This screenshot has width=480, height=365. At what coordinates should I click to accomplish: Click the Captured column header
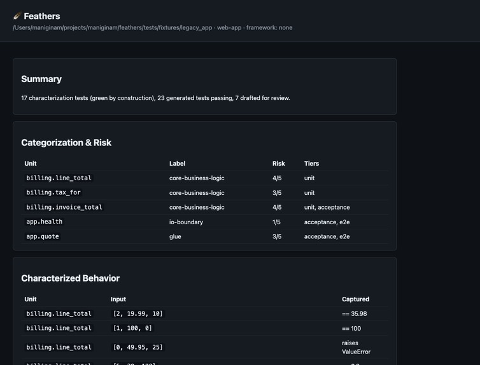click(x=356, y=299)
